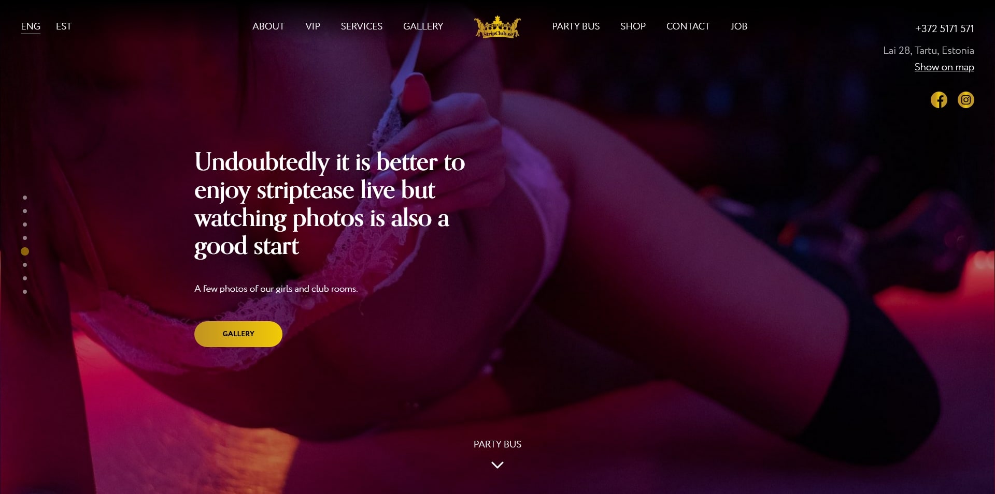Click the yellow Gallery button

click(x=238, y=334)
